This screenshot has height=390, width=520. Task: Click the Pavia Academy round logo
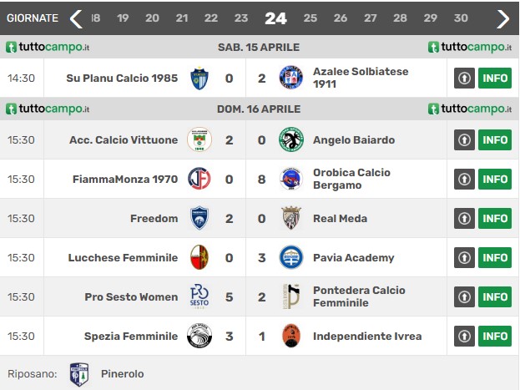click(290, 257)
